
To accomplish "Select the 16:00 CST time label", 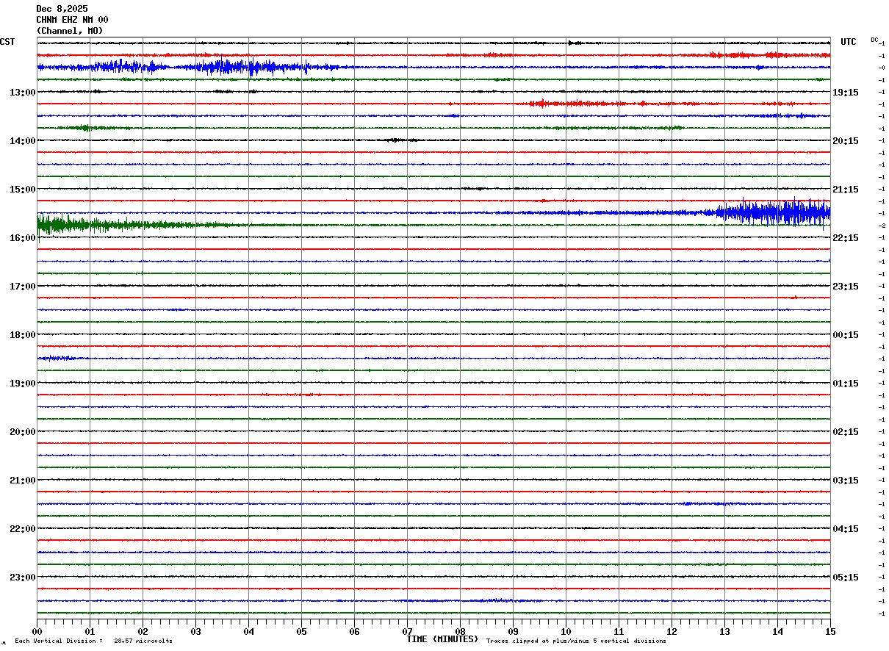I will (x=22, y=238).
